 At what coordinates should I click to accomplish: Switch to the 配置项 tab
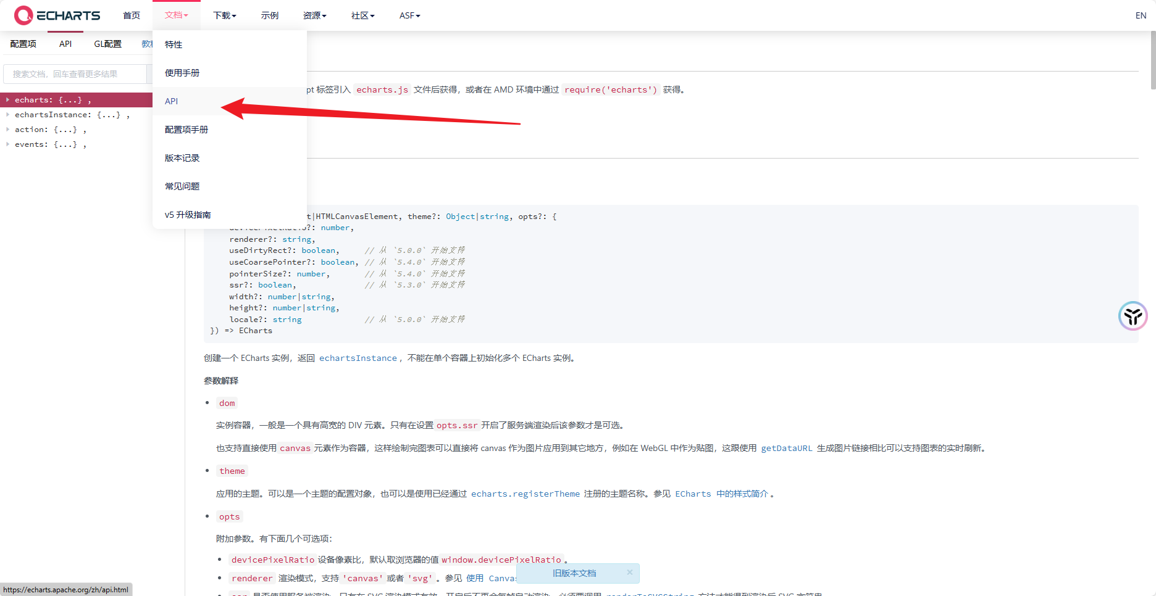23,44
